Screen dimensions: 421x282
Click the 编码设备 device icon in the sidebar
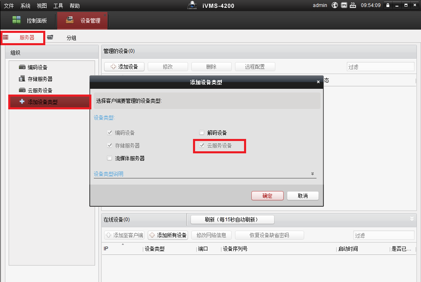(22, 67)
